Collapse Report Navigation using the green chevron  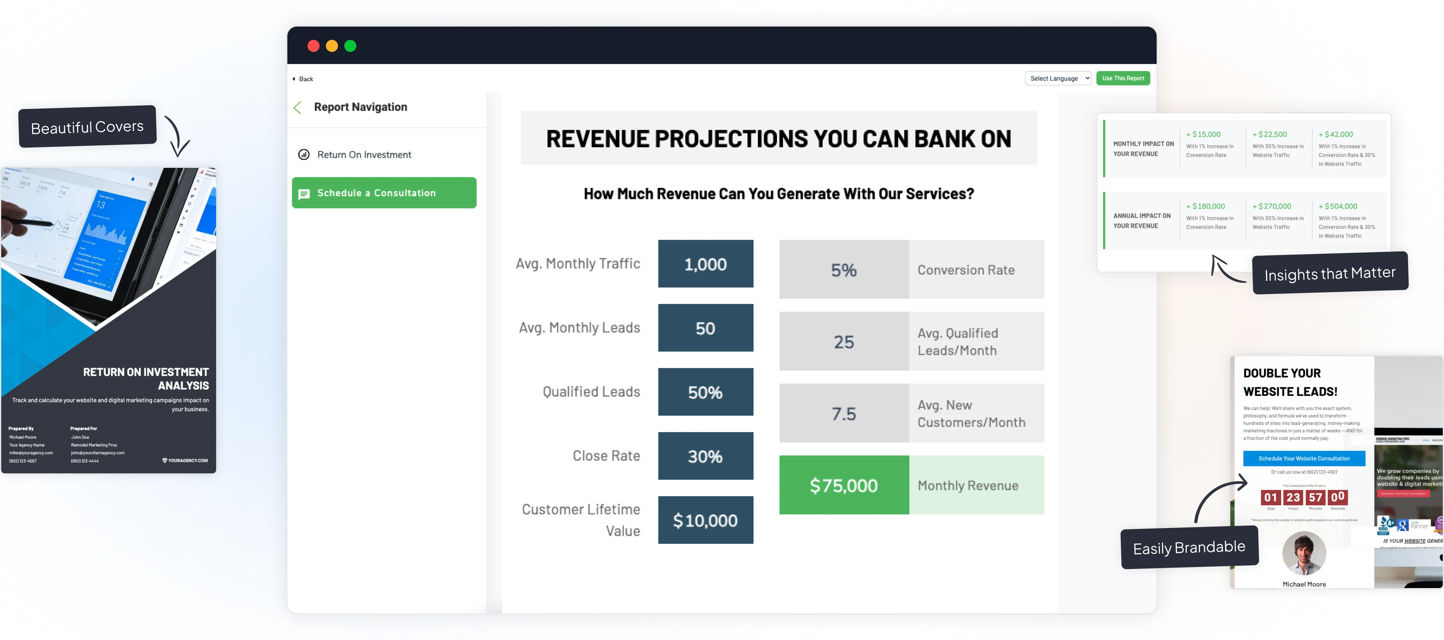click(298, 107)
